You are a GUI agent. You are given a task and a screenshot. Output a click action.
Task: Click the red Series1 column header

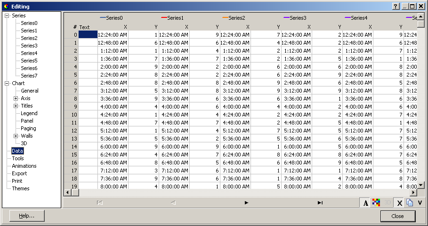point(172,18)
